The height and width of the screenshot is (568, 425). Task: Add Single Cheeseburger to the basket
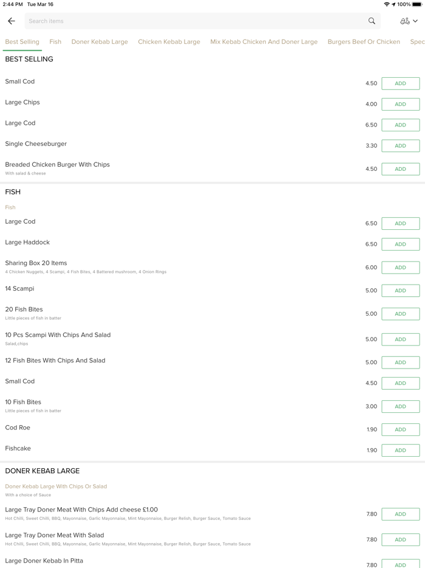400,146
